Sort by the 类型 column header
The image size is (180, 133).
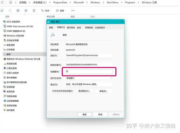click(x=73, y=16)
